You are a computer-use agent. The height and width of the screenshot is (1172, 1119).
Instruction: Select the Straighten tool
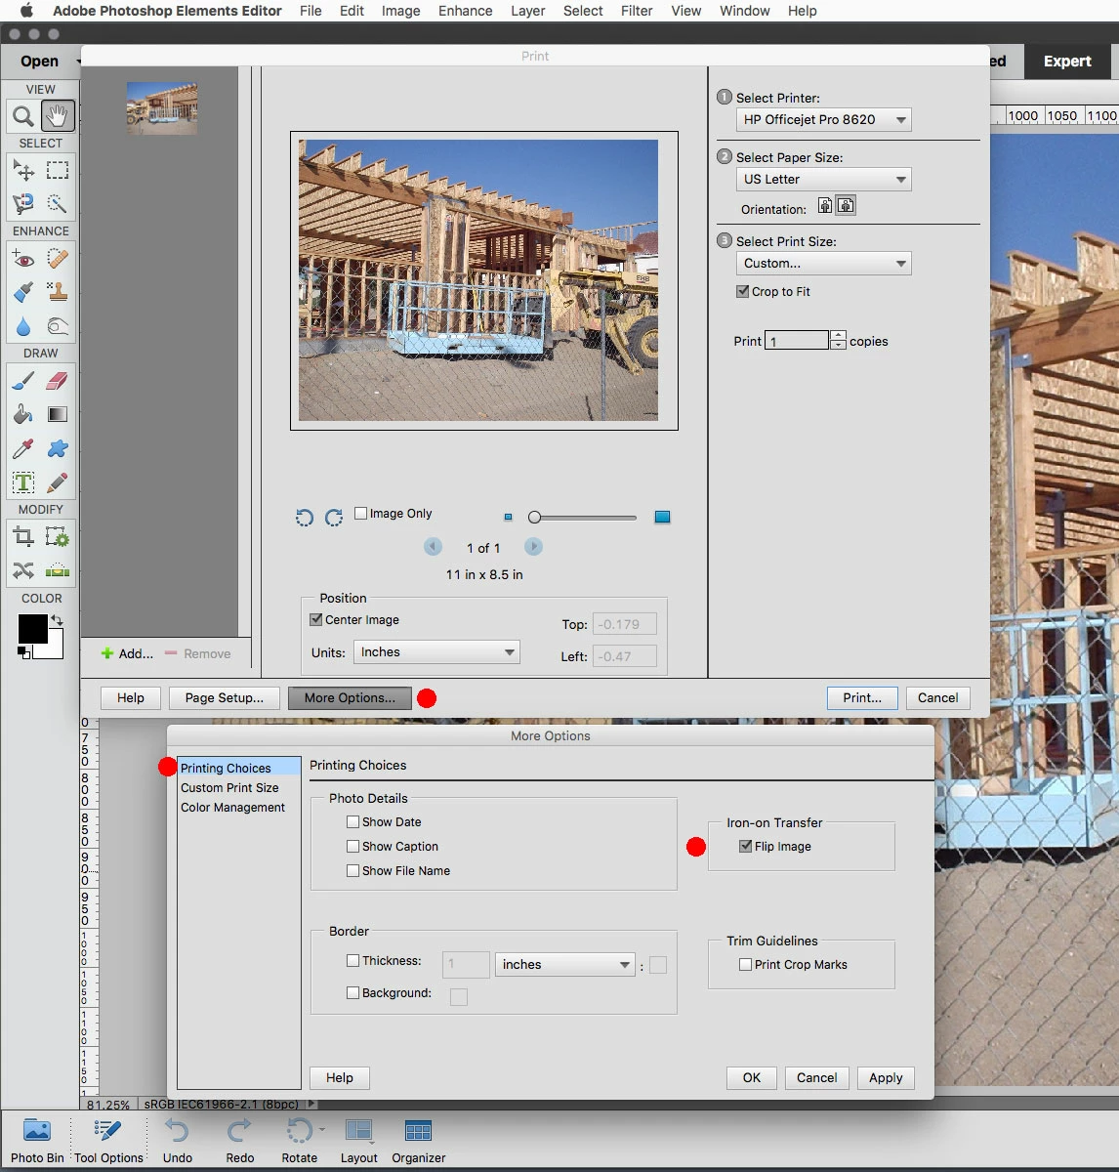click(x=58, y=570)
